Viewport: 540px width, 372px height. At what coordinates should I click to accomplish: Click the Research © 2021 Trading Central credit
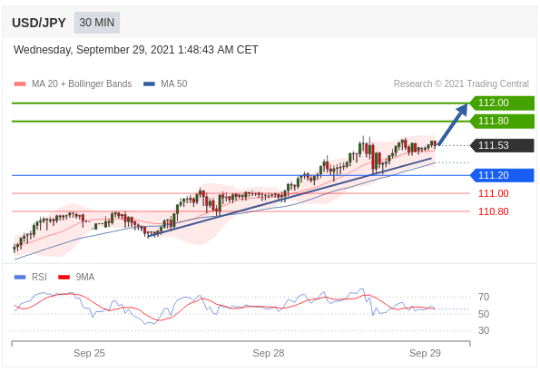pos(461,83)
